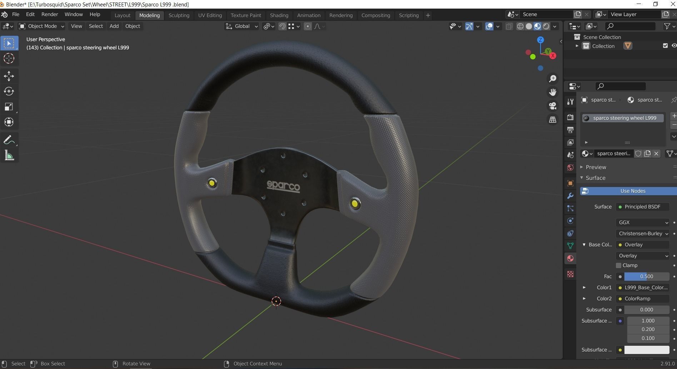Expand Collection in the outliner
The image size is (677, 369).
coord(577,46)
